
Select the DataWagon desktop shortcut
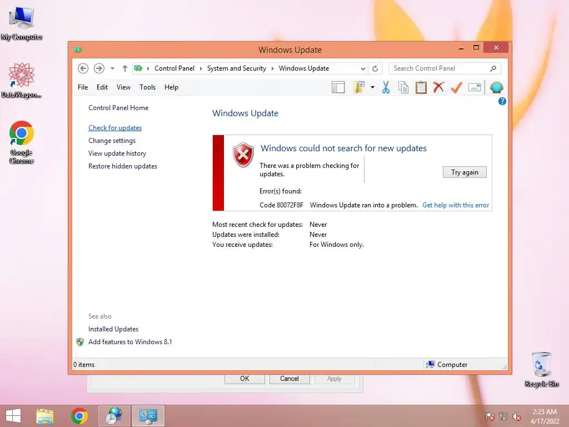point(22,81)
